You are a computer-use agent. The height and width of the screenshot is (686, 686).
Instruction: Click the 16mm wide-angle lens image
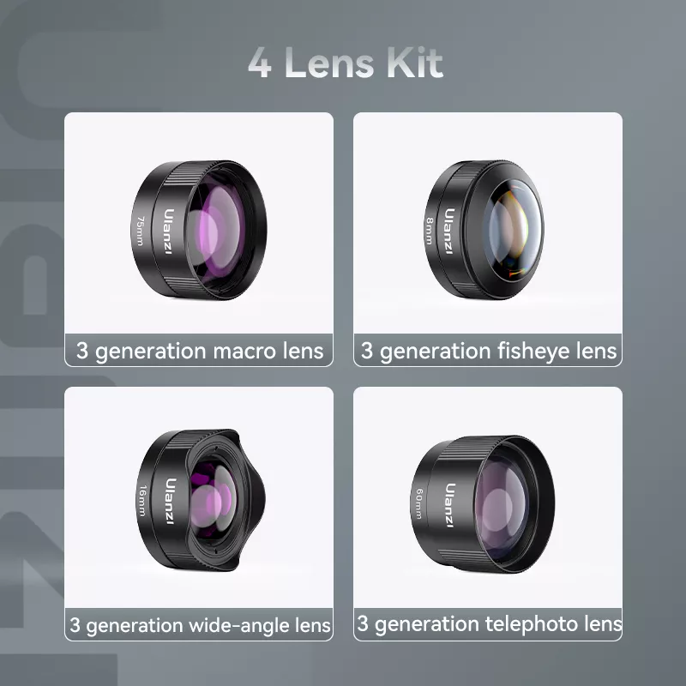pos(202,501)
